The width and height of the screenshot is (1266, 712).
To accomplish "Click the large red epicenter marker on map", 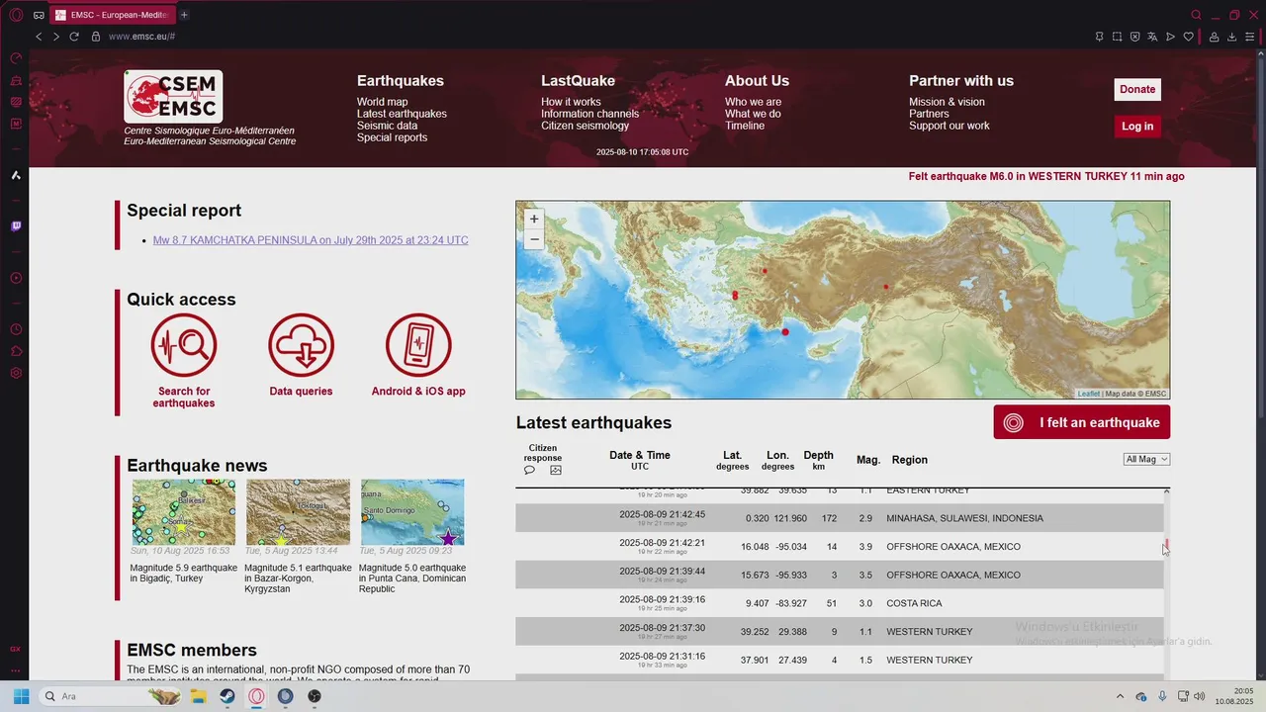I will point(785,332).
